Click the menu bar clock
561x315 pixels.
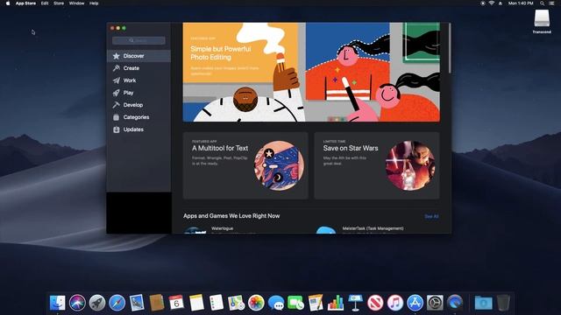click(521, 3)
